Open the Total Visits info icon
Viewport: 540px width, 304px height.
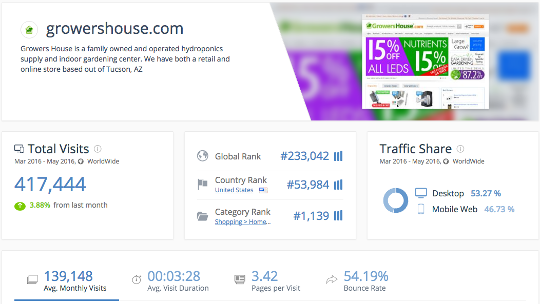pos(98,149)
